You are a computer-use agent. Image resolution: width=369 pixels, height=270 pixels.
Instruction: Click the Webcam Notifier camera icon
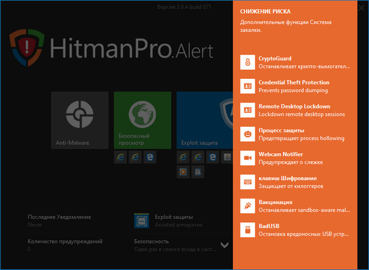pos(247,158)
